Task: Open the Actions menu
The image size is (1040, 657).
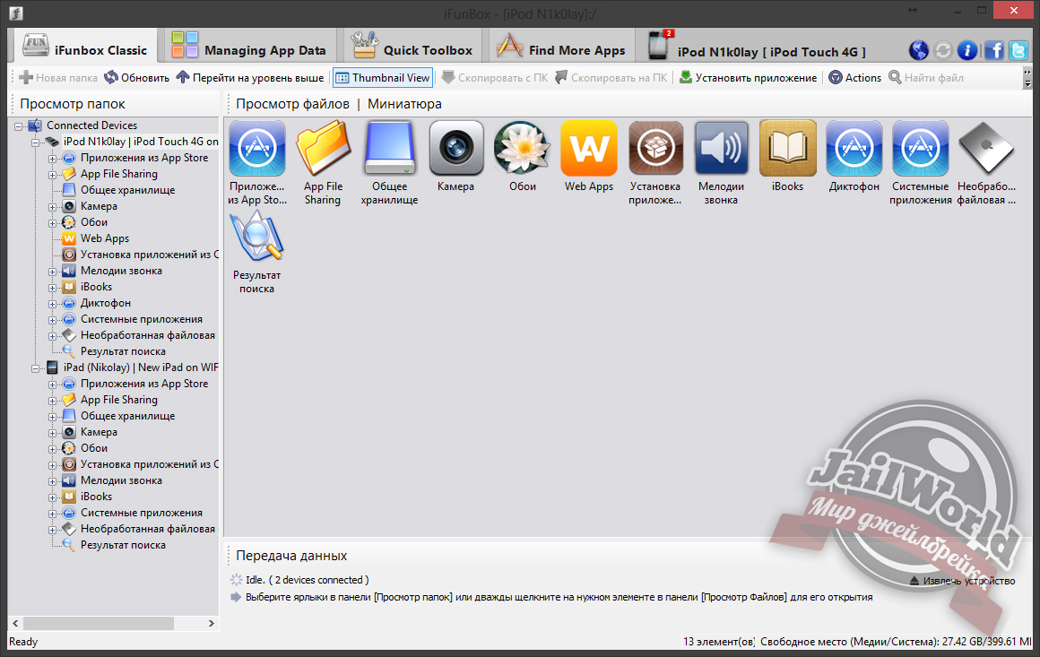Action: coord(855,78)
